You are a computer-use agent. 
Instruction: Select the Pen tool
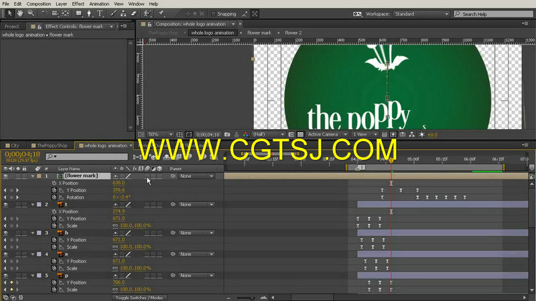click(x=89, y=13)
